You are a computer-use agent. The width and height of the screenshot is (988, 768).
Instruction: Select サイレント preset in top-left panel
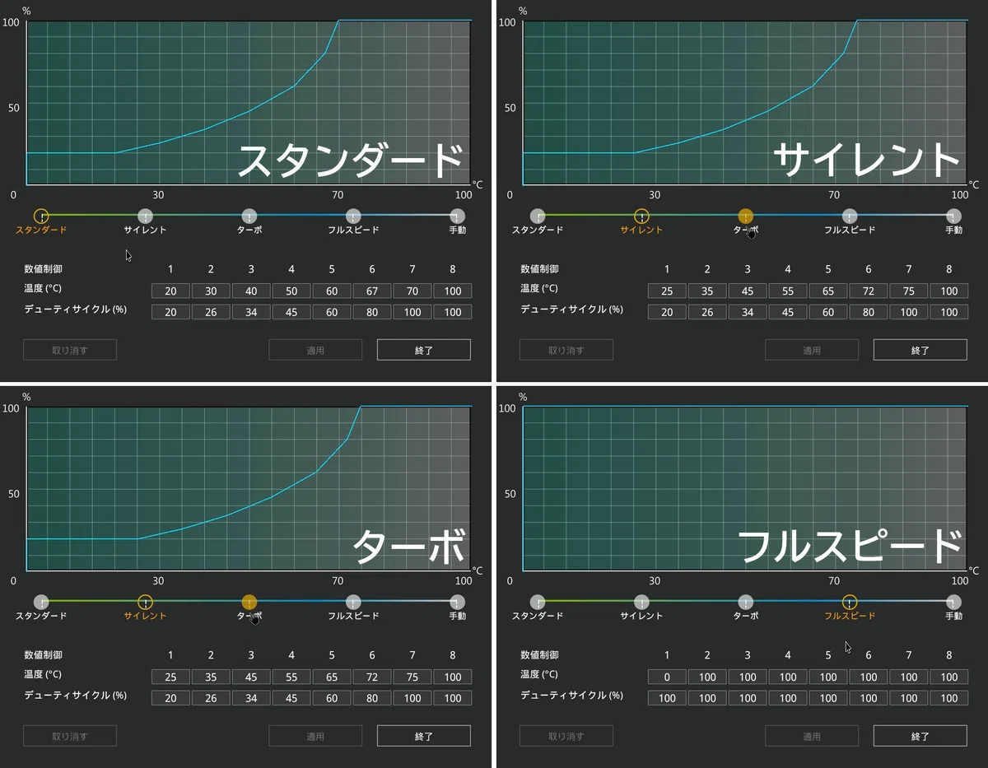145,216
